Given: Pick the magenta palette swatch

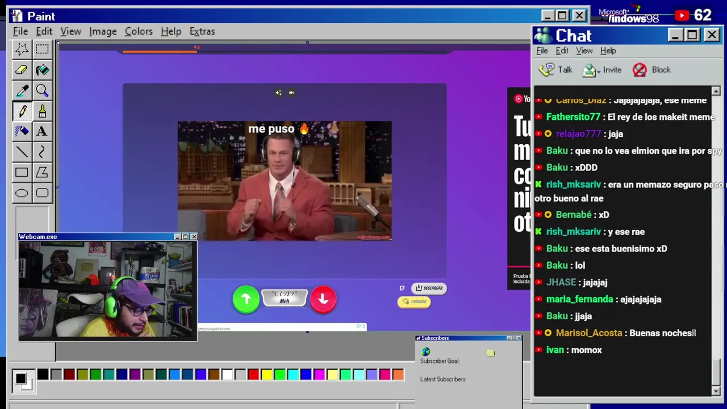Looking at the screenshot, I should coord(319,374).
